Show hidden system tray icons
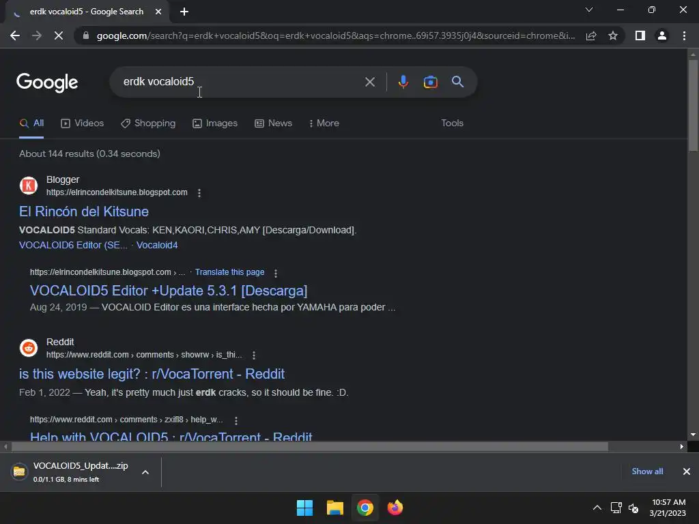Screen dimensions: 699x524 click(597, 508)
